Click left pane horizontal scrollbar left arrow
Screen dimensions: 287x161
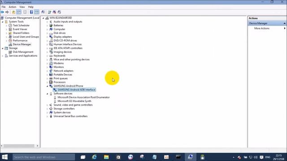click(x=2, y=146)
